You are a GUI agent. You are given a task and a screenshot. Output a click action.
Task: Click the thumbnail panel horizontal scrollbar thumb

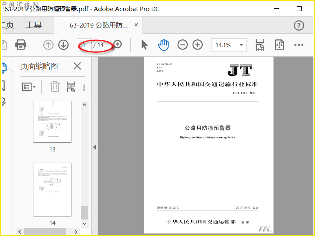click(x=45, y=232)
